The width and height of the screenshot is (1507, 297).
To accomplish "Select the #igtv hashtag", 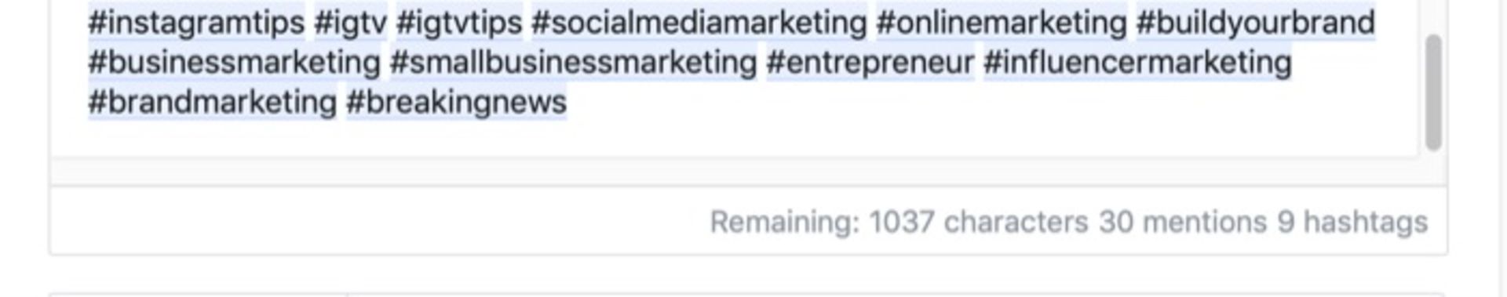I will pos(351,23).
